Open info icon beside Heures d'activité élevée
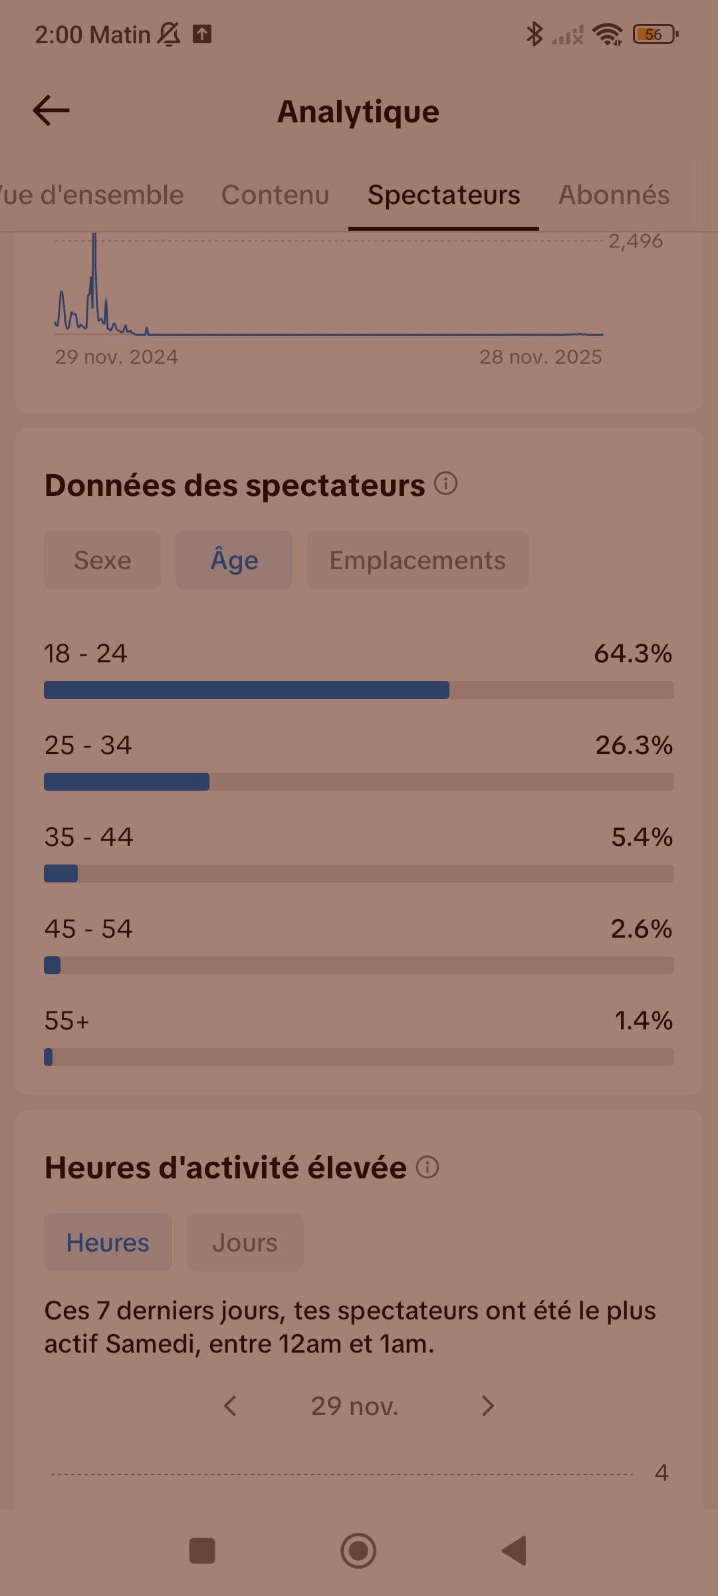The width and height of the screenshot is (718, 1596). [427, 1167]
